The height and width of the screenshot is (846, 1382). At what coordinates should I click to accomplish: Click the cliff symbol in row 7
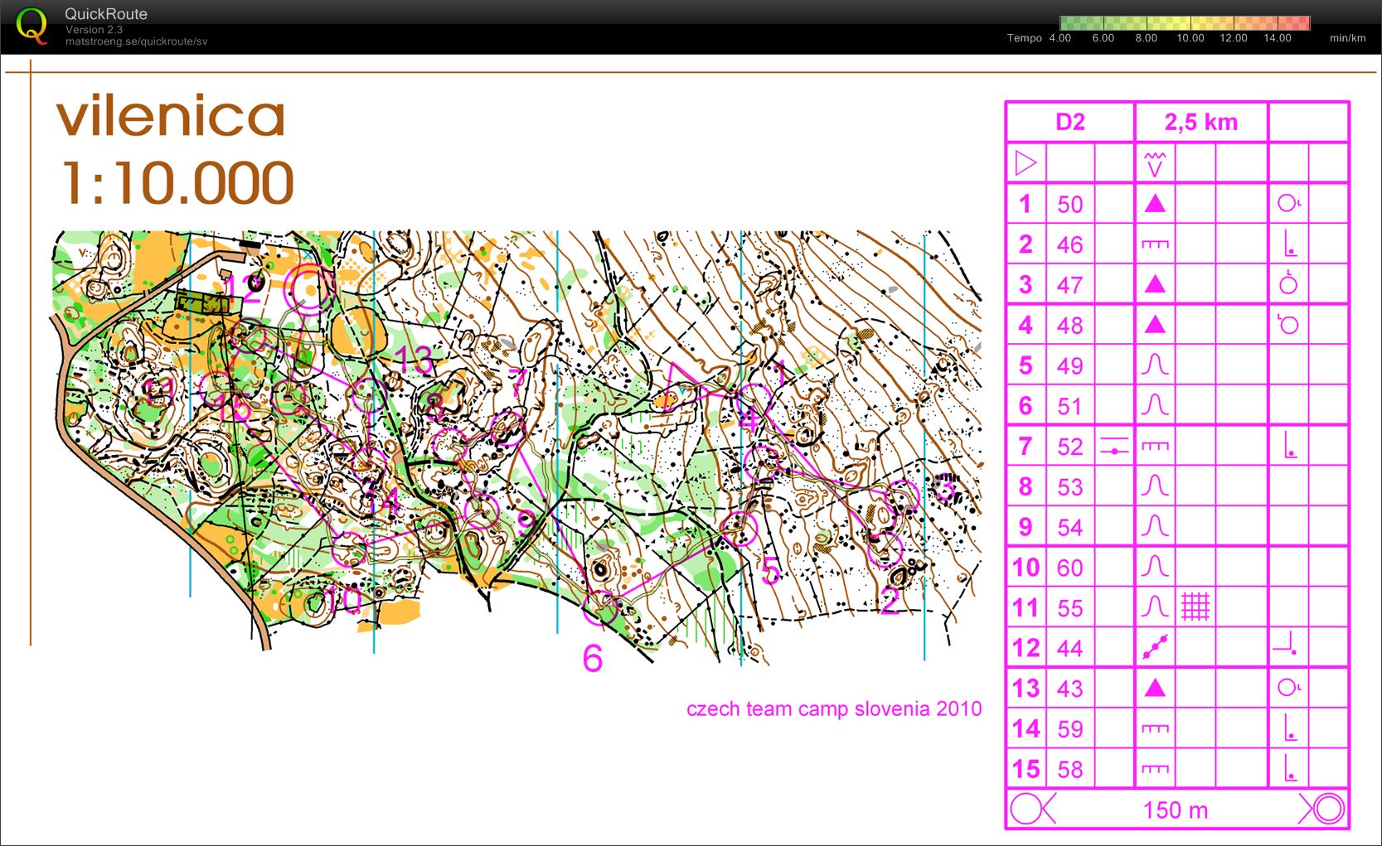pos(1155,447)
